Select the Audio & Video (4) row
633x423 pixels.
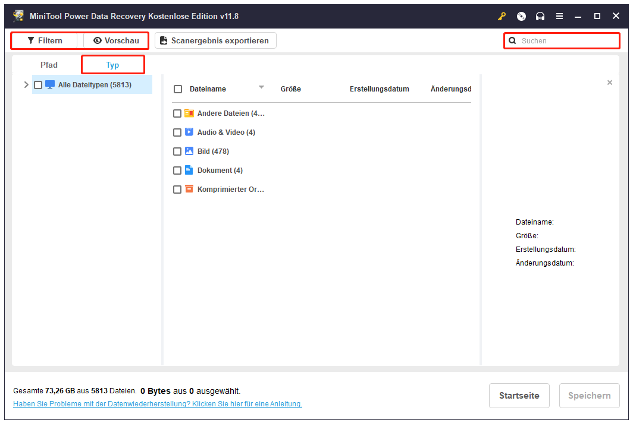pos(226,132)
